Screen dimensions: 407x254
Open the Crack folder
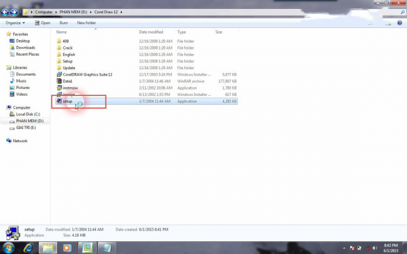(x=67, y=48)
